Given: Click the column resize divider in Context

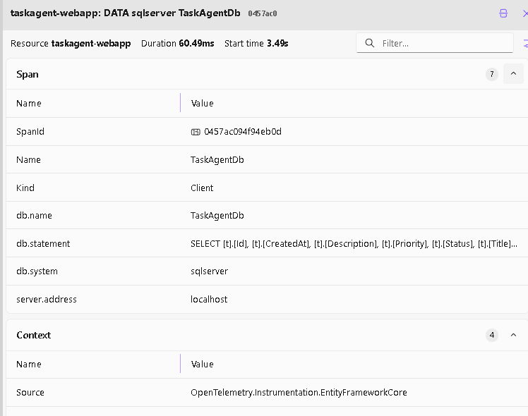Looking at the screenshot, I should coord(181,364).
